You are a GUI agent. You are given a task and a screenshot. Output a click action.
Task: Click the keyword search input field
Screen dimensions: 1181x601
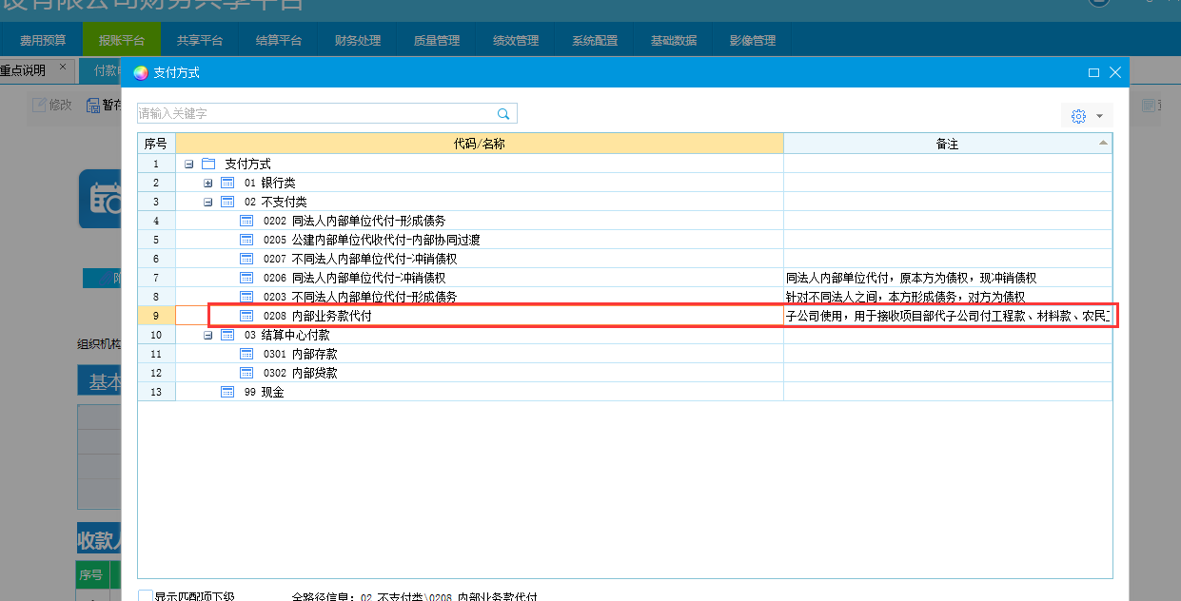pyautogui.click(x=314, y=114)
